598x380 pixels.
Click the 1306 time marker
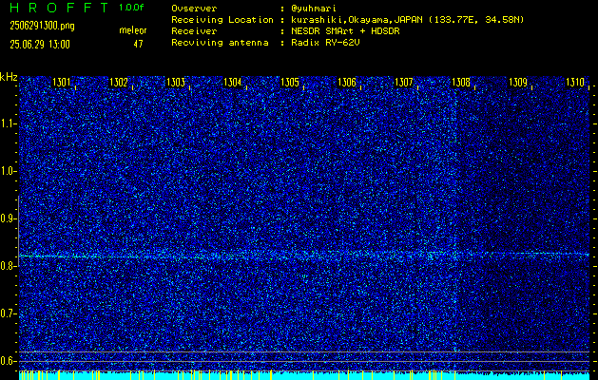point(347,83)
